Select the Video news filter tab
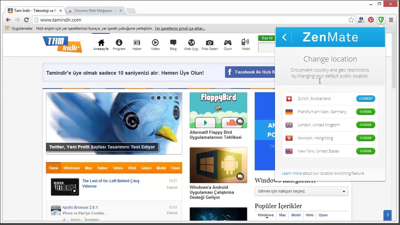Image resolution: width=400 pixels, height=225 pixels. point(118,168)
